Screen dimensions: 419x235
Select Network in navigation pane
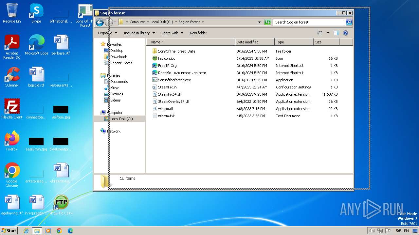[111, 131]
